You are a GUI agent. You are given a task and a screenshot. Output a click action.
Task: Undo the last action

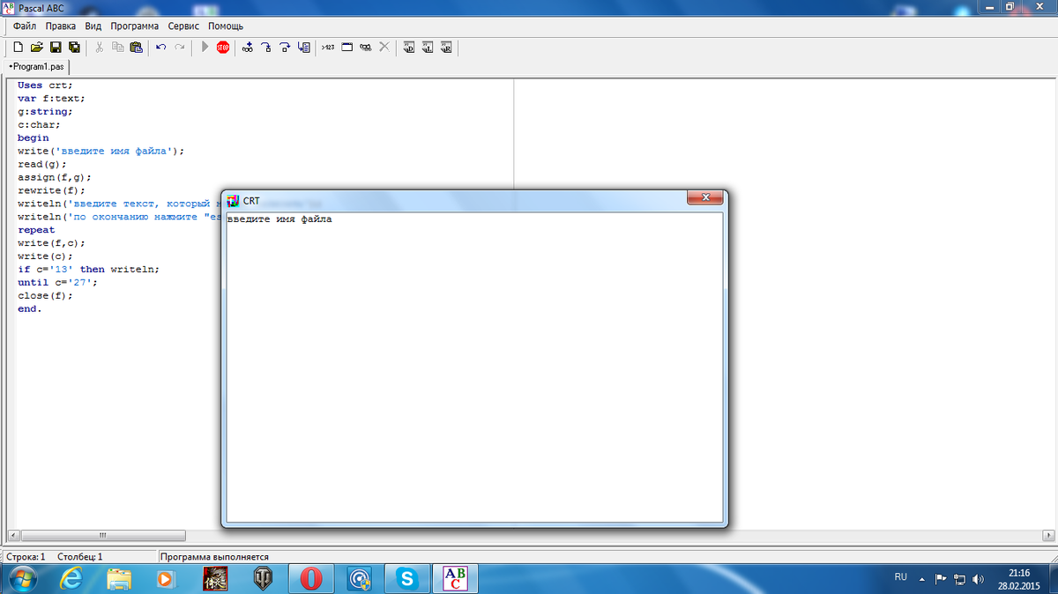point(160,47)
